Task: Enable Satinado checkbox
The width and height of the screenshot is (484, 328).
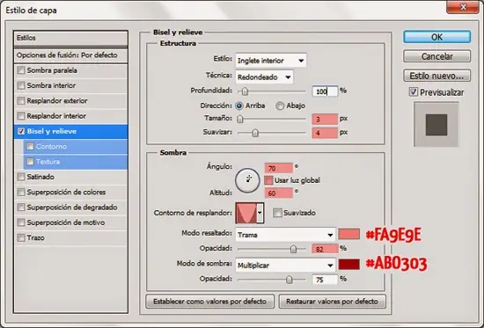Action: click(x=21, y=177)
